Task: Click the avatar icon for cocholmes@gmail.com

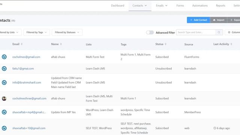Action: (4, 57)
